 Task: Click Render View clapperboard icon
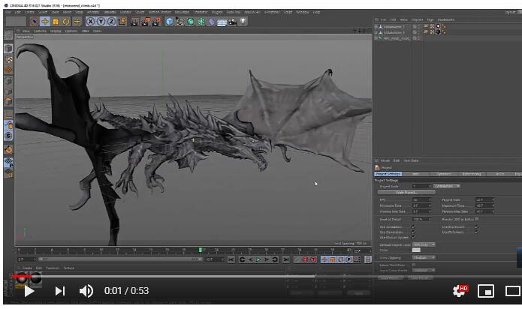click(134, 22)
